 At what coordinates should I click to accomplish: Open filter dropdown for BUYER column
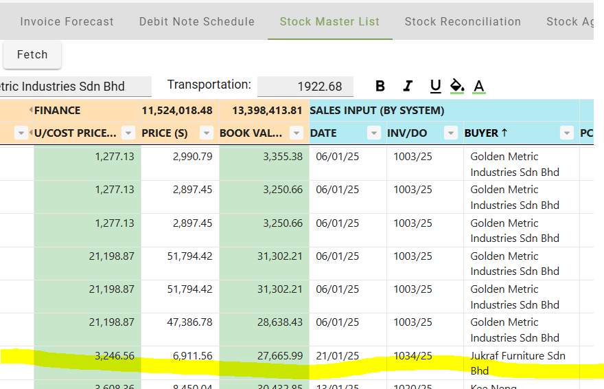tap(567, 133)
